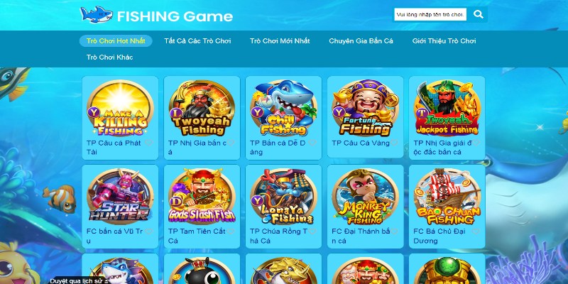This screenshot has height=284, width=568.
Task: Toggle the heart on FC Bá Chủ Đại Dương
Action: [x=476, y=231]
